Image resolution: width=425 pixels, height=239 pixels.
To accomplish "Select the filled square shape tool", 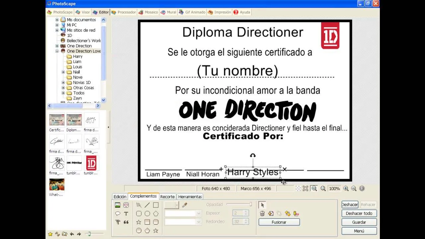I will 147,222.
